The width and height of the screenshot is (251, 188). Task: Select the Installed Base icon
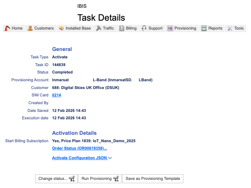point(61,28)
